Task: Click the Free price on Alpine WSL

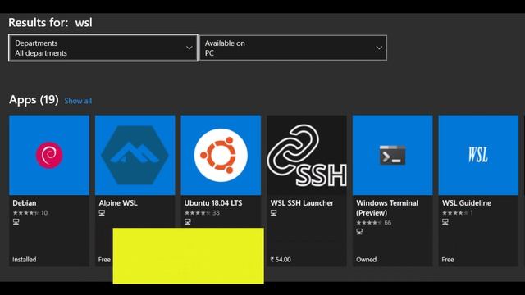Action: click(x=104, y=260)
